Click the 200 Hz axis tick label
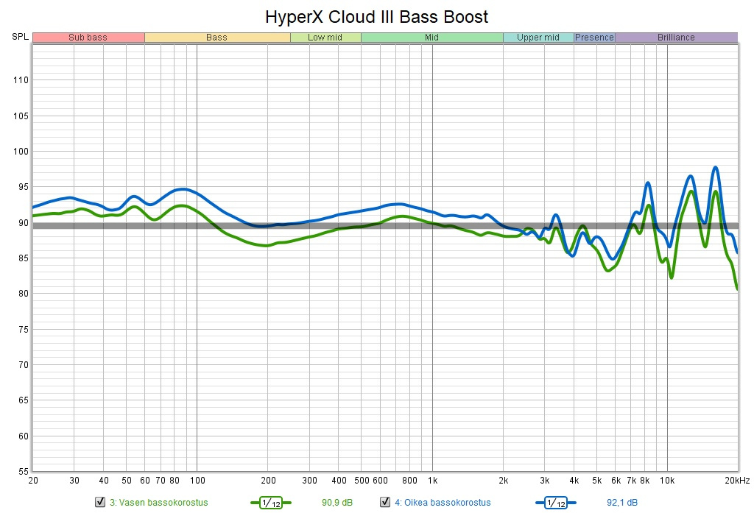Viewport: 754px width, 513px height. [268, 481]
